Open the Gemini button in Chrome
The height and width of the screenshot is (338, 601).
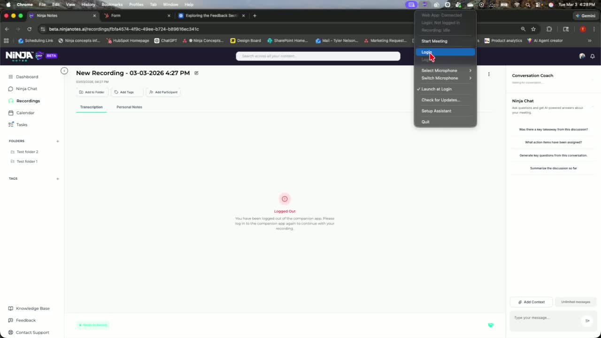point(585,15)
